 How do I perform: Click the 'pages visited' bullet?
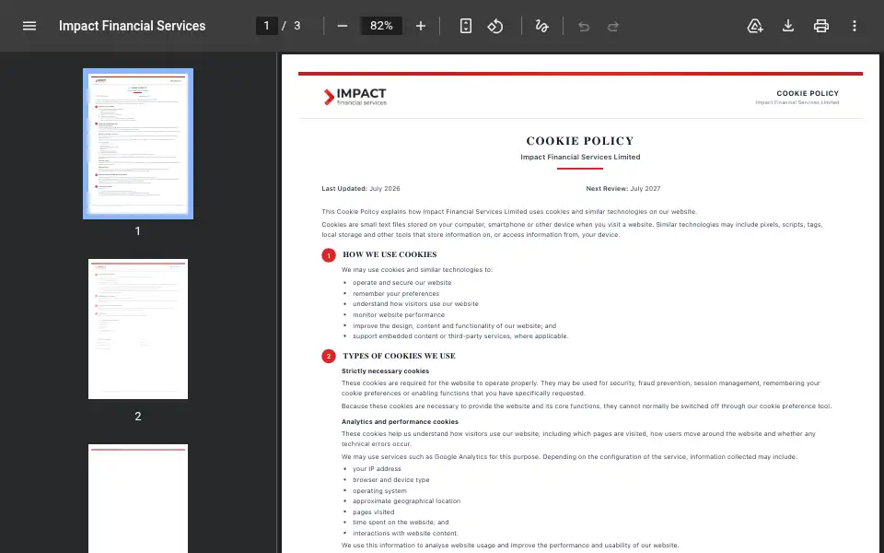pos(373,512)
